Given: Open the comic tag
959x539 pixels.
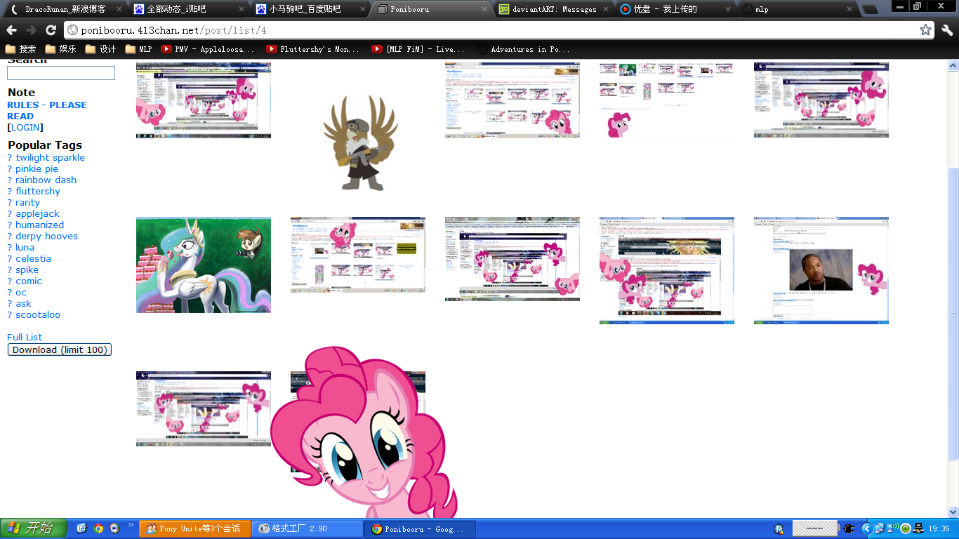Looking at the screenshot, I should pyautogui.click(x=29, y=281).
